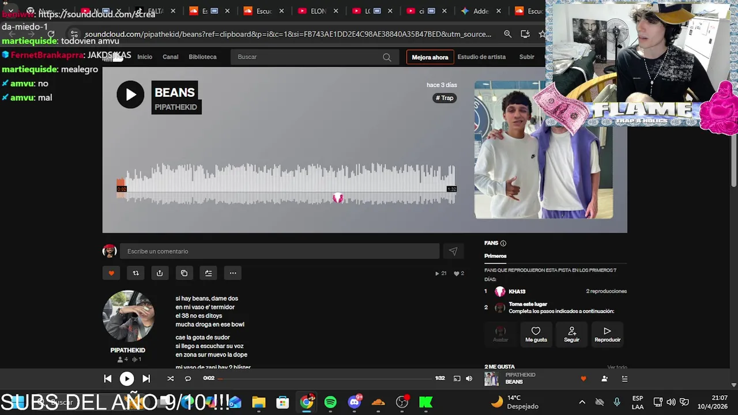Viewport: 738px width, 415px height.
Task: Skip to next track in player bar
Action: pyautogui.click(x=146, y=379)
